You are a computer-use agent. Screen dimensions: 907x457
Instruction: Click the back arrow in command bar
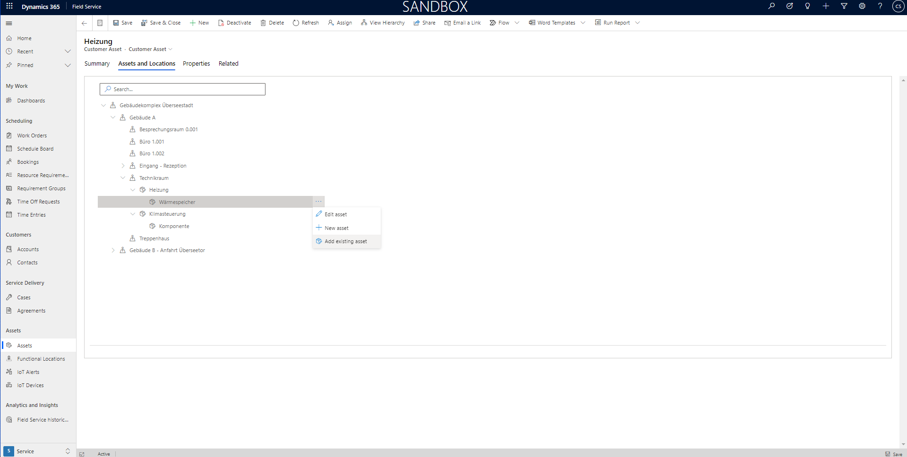[x=84, y=23]
